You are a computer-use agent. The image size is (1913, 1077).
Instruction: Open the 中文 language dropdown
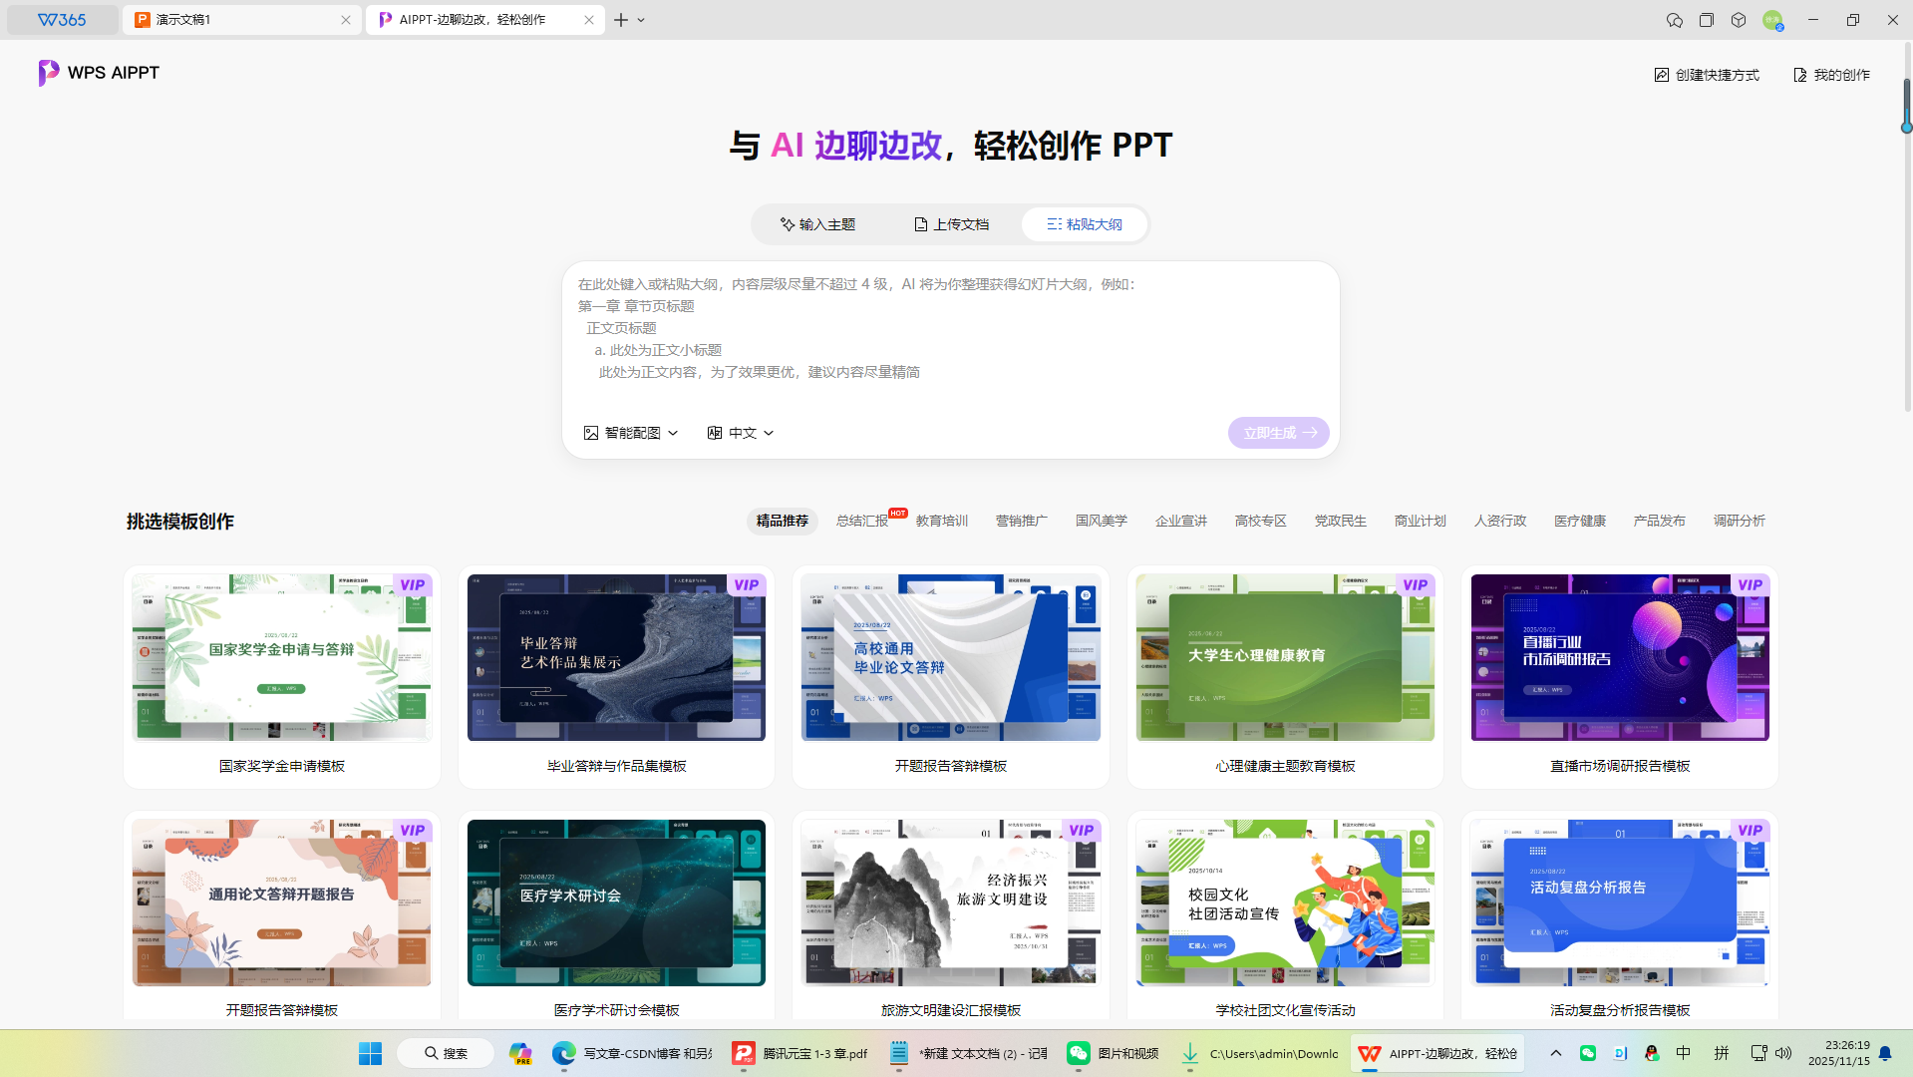(768, 432)
